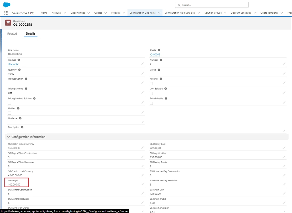292x213 pixels.
Task: Click the Salesforce cloud logo
Action: (7, 5)
